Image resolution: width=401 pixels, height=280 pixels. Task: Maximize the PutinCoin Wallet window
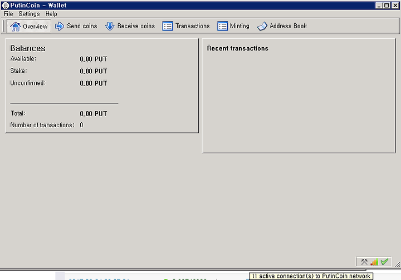pyautogui.click(x=387, y=6)
